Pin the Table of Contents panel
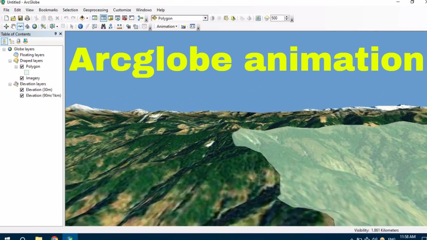Screen dimensions: 427x240 [x=56, y=34]
